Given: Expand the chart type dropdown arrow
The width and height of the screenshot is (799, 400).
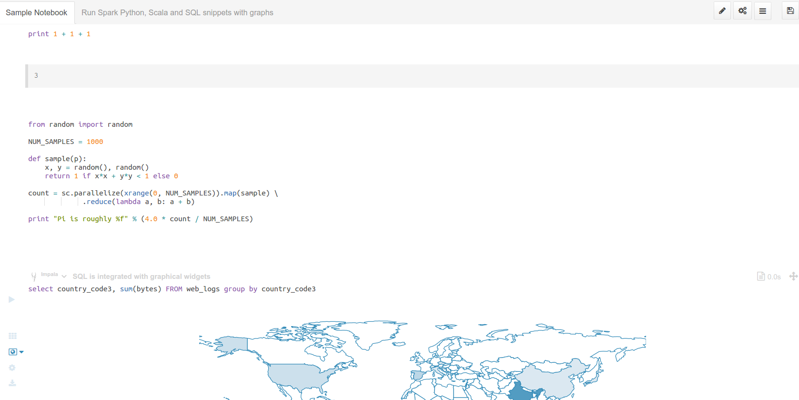Looking at the screenshot, I should click(21, 352).
